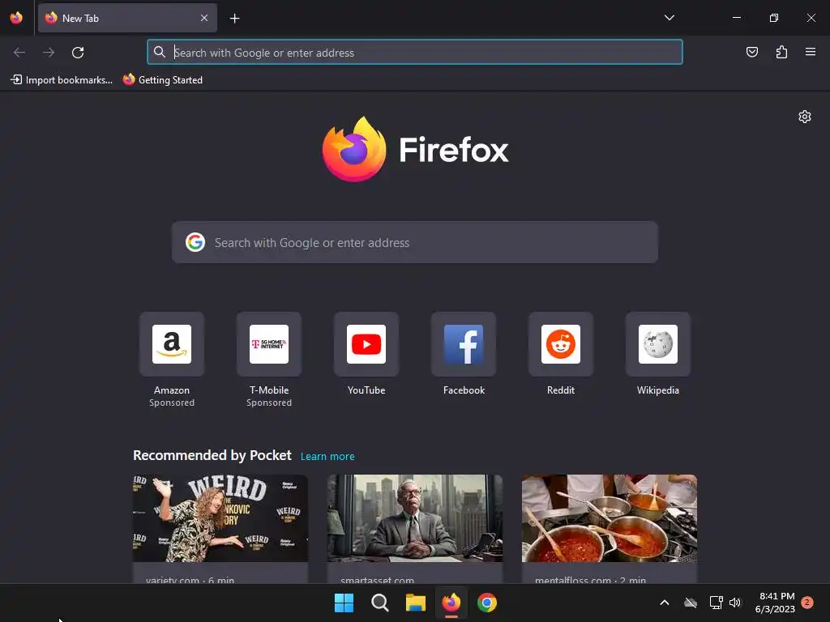Screen dimensions: 830x622
Task: Open the volume speaker tray icon
Action: (734, 603)
